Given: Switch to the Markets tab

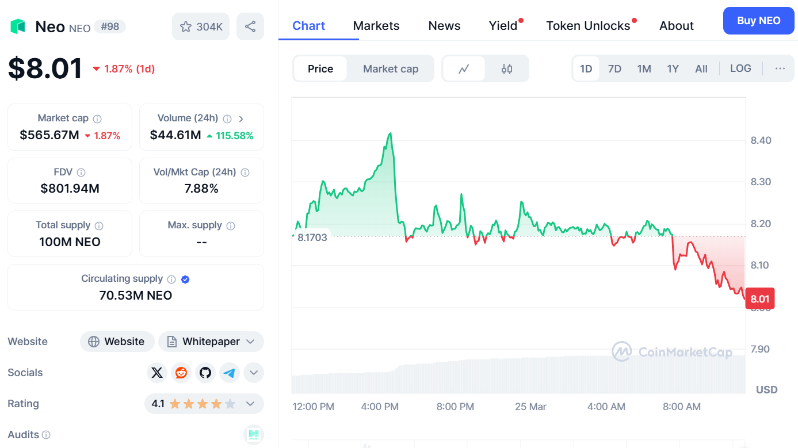Looking at the screenshot, I should coord(376,25).
